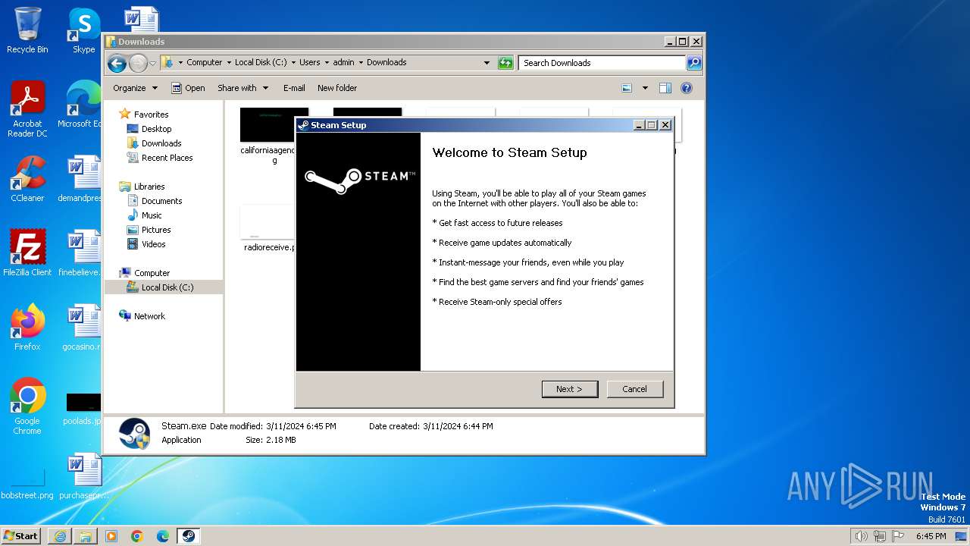The image size is (970, 546).
Task: Open the Windows Start menu
Action: [20, 535]
